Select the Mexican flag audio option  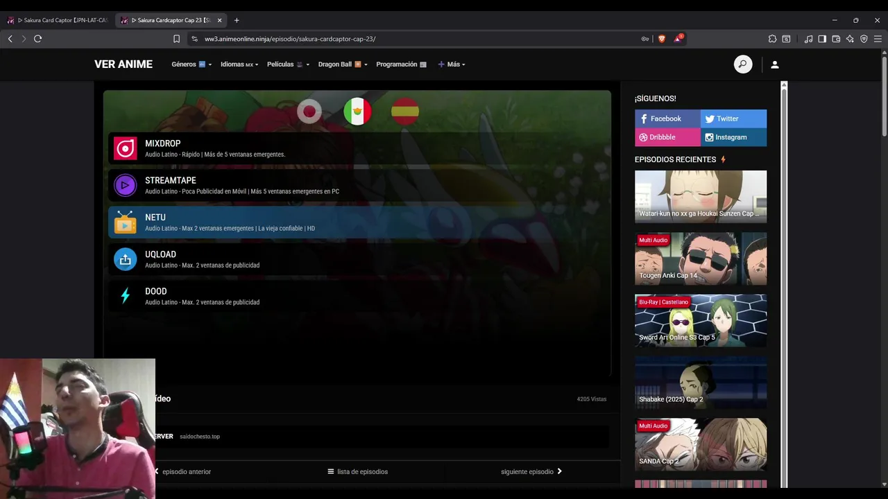click(x=357, y=111)
